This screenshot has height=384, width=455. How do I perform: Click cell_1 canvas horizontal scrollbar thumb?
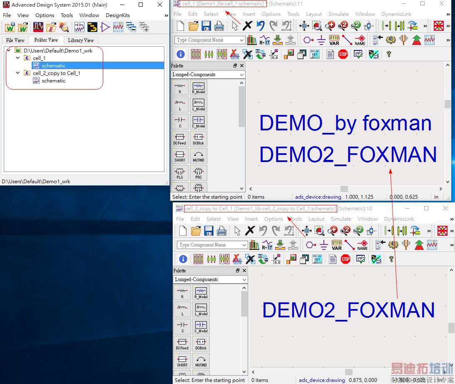pos(344,189)
